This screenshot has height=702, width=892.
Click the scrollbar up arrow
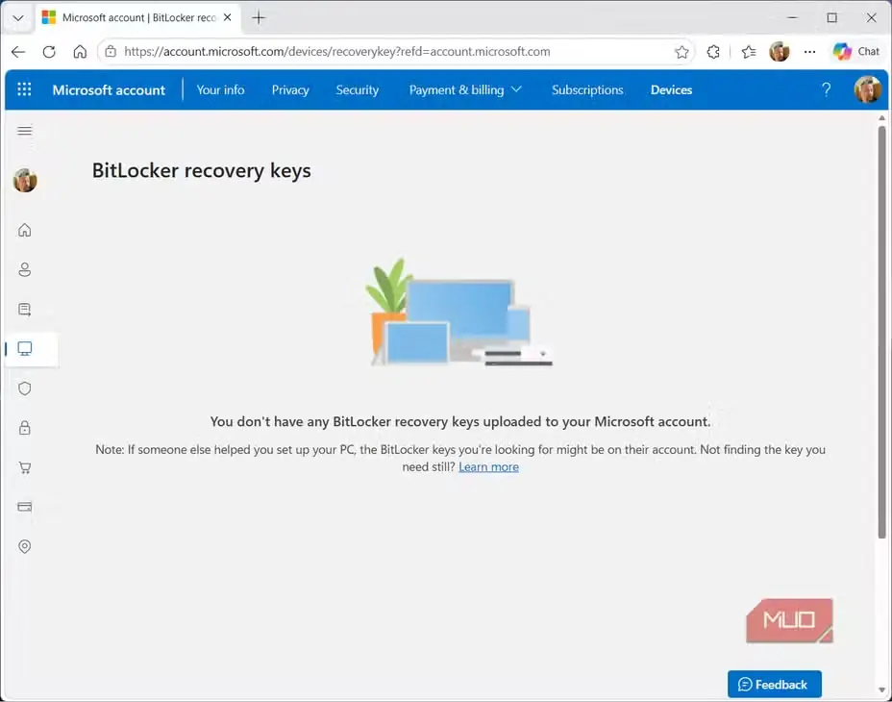point(881,118)
